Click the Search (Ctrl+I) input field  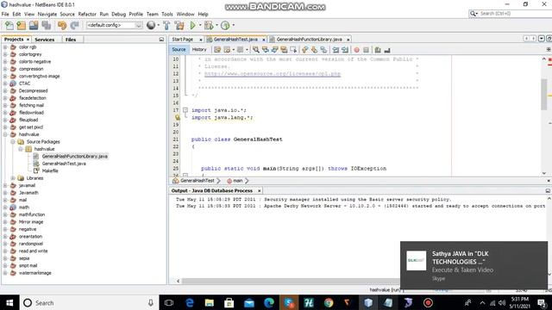click(515, 14)
